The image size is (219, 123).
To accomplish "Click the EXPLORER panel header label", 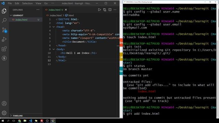I will (18, 10).
